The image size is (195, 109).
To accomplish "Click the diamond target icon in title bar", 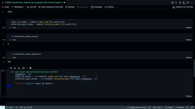I will tap(172, 2).
